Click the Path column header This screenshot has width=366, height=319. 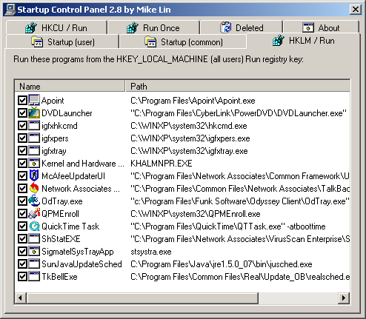point(238,87)
